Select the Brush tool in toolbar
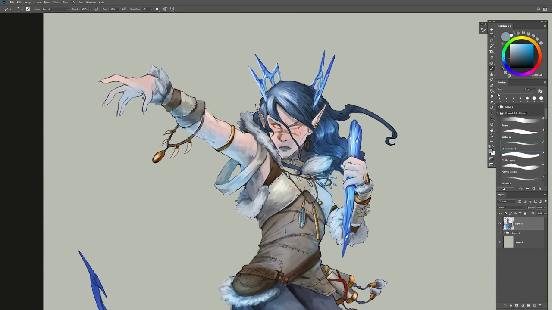The width and height of the screenshot is (552, 310). (491, 68)
